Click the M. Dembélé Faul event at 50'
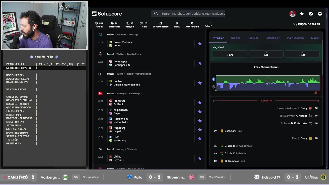 pyautogui.click(x=229, y=161)
